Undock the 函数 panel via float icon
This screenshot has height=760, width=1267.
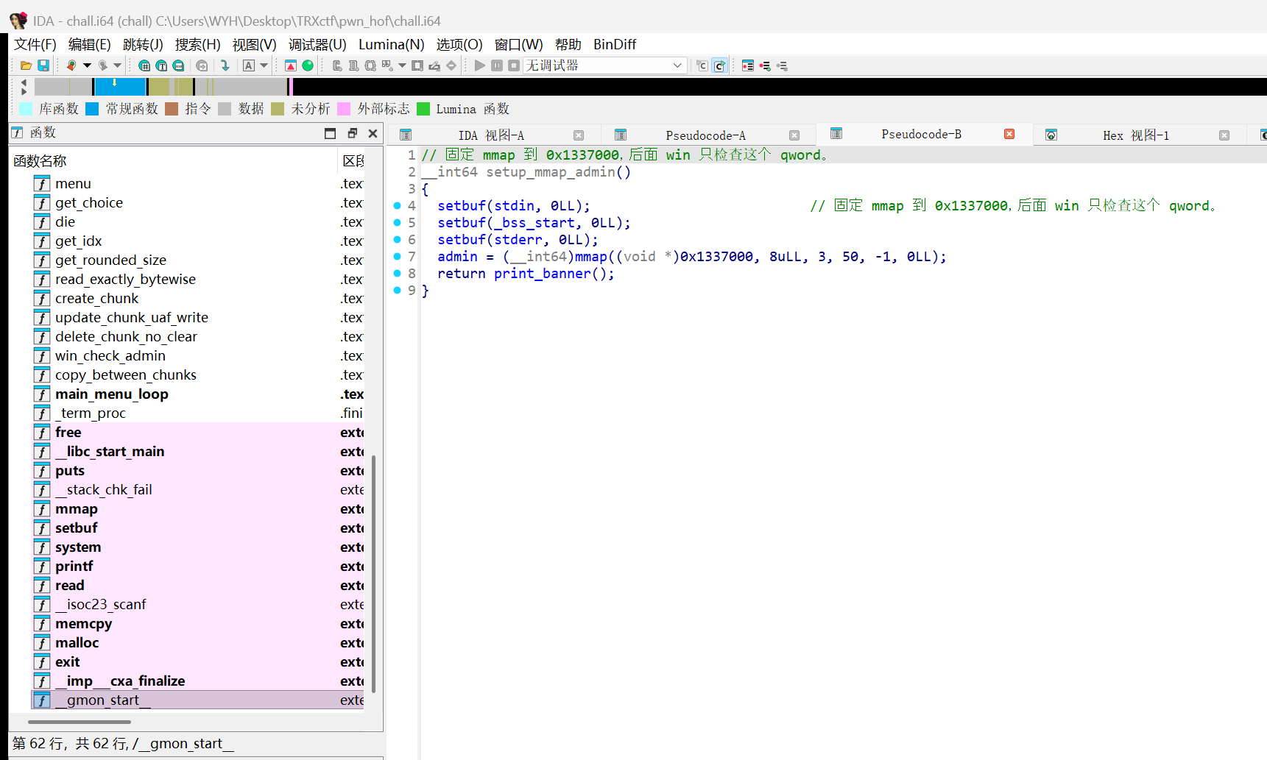(352, 133)
